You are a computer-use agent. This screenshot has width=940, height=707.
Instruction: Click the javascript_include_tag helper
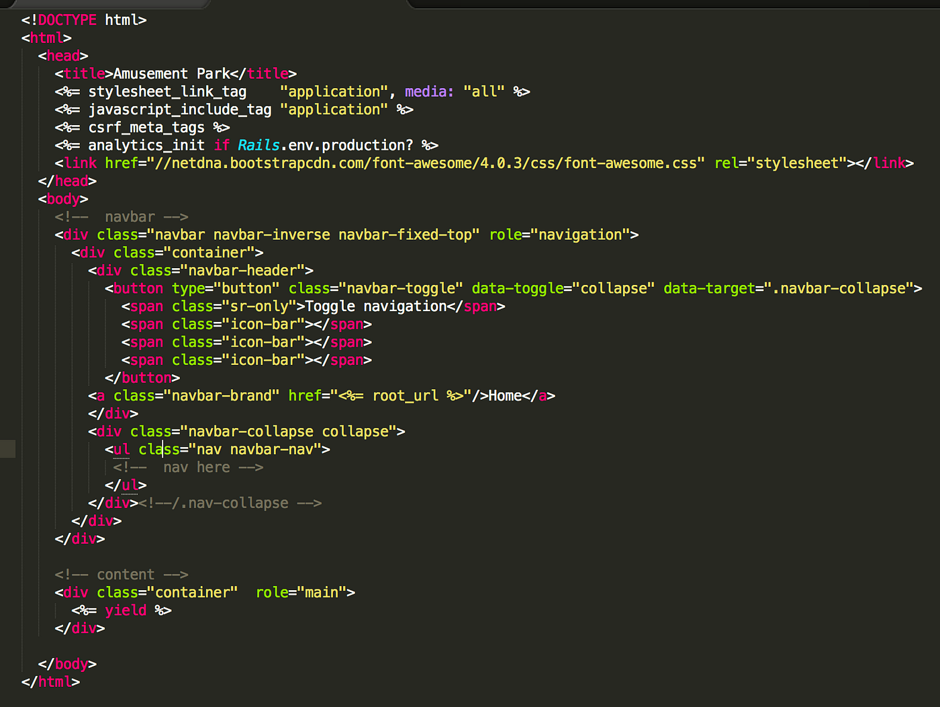180,110
